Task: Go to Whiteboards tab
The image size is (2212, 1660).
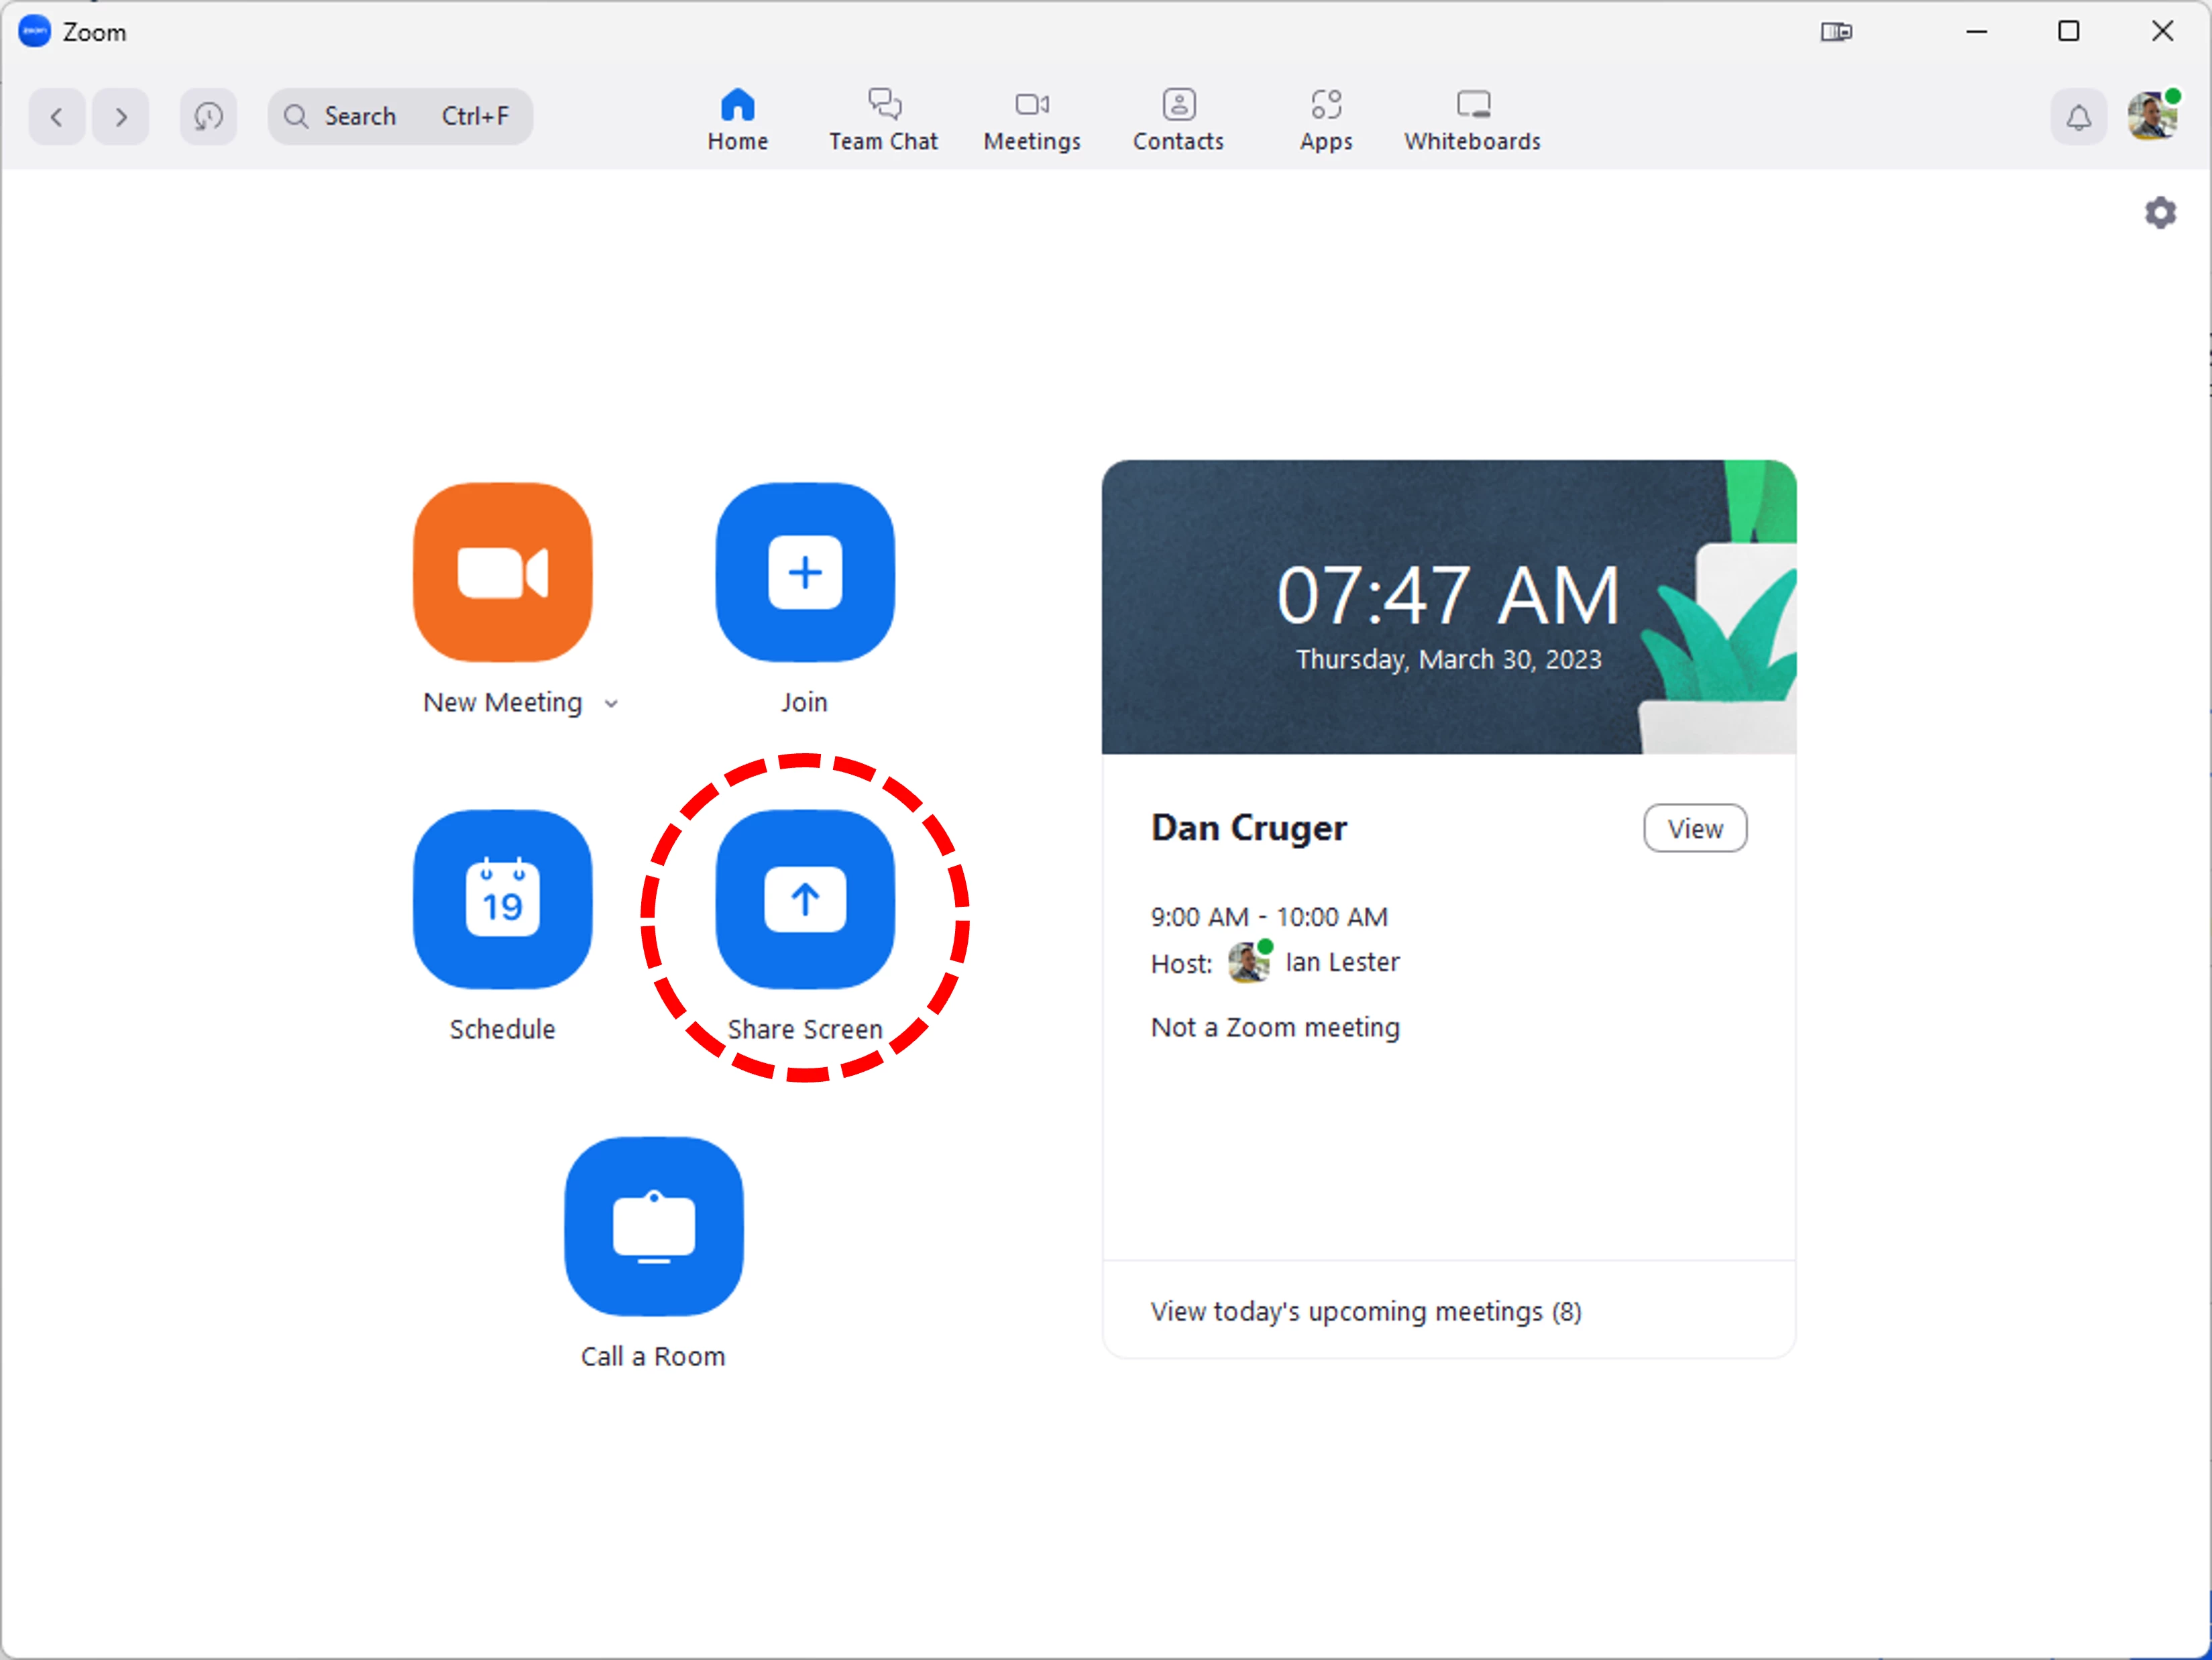Action: point(1472,119)
